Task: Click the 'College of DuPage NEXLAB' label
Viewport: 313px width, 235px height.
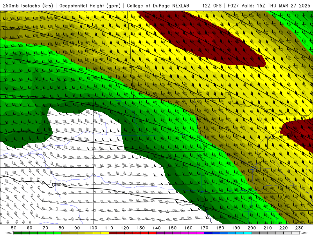Action: pyautogui.click(x=158, y=5)
